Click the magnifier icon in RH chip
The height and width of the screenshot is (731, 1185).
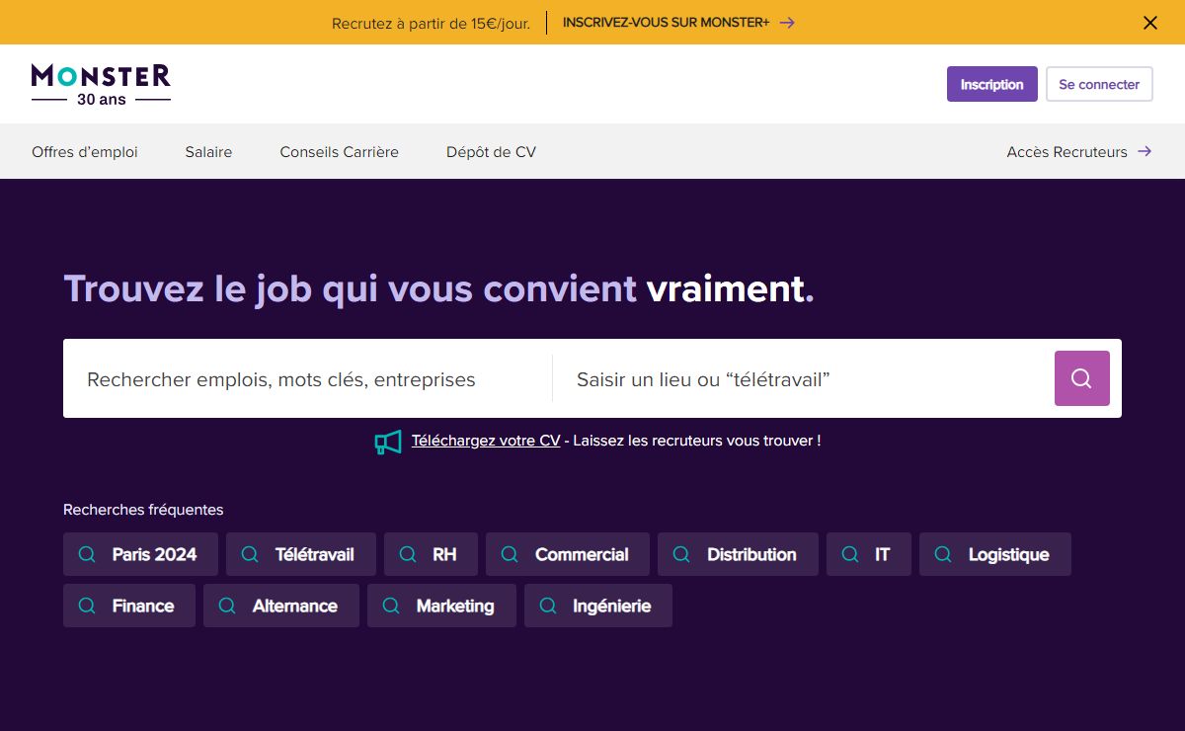408,554
